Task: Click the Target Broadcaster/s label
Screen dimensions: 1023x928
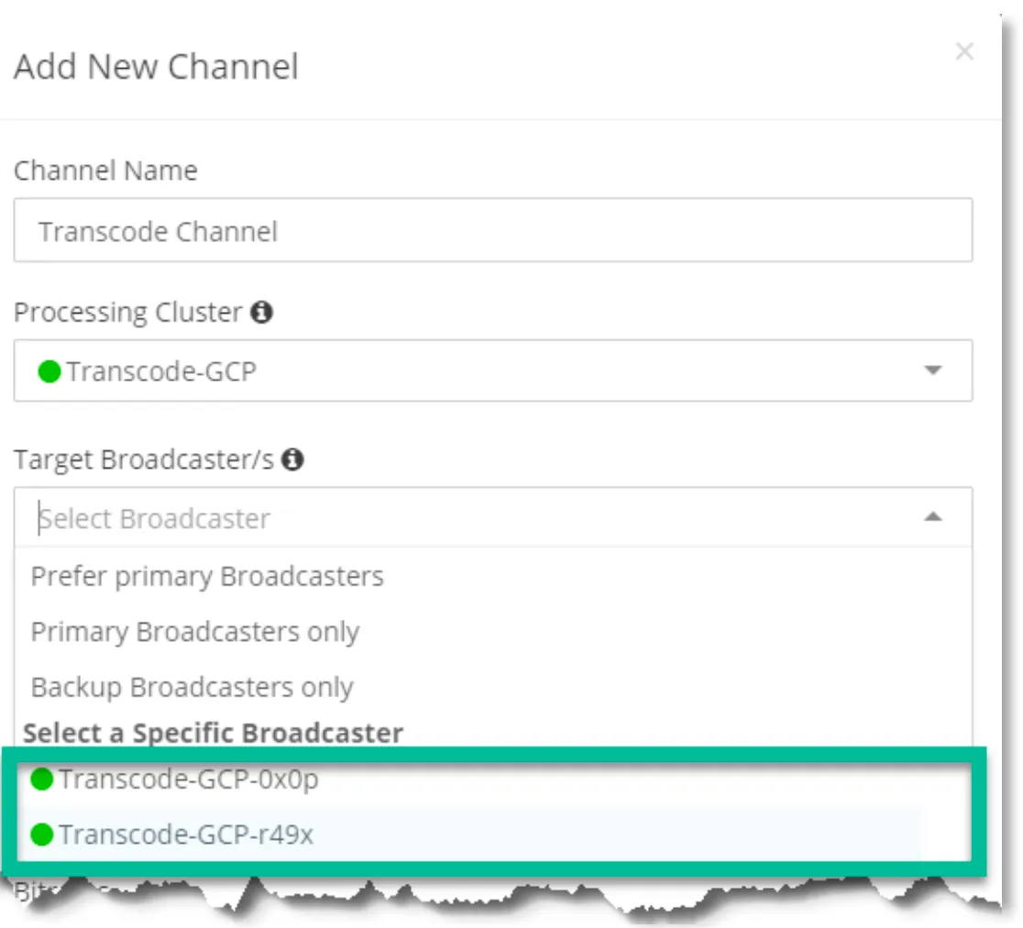Action: pos(144,459)
